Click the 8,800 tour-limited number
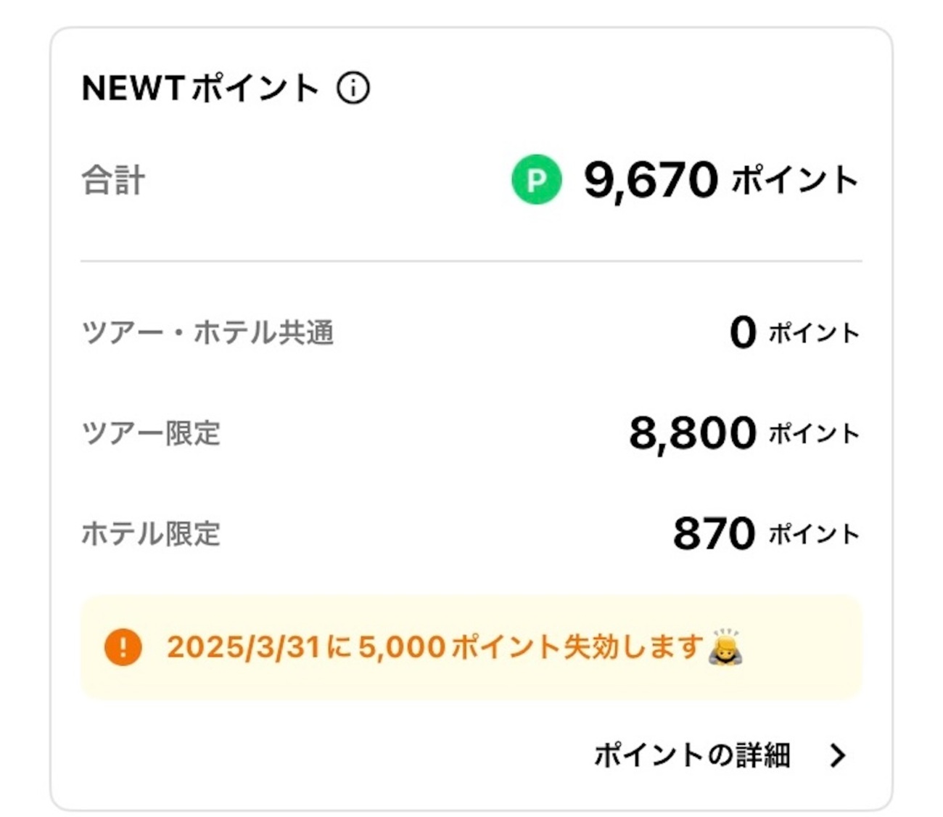Image resolution: width=943 pixels, height=817 pixels. coord(692,433)
